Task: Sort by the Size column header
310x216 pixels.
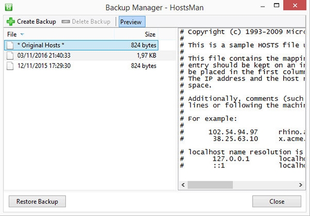Action: coord(136,35)
